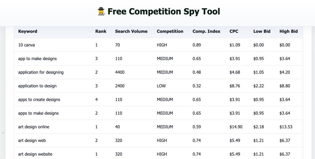Viewport: 315px width, 159px height.
Task: Choose the "application to design" keyword row
Action: [x=37, y=86]
